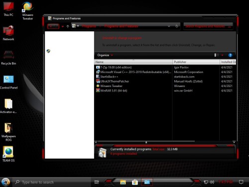Image resolution: width=249 pixels, height=187 pixels.
Task: Click Manuel Hoefs (Zottel) publisher cell
Action: (188, 81)
